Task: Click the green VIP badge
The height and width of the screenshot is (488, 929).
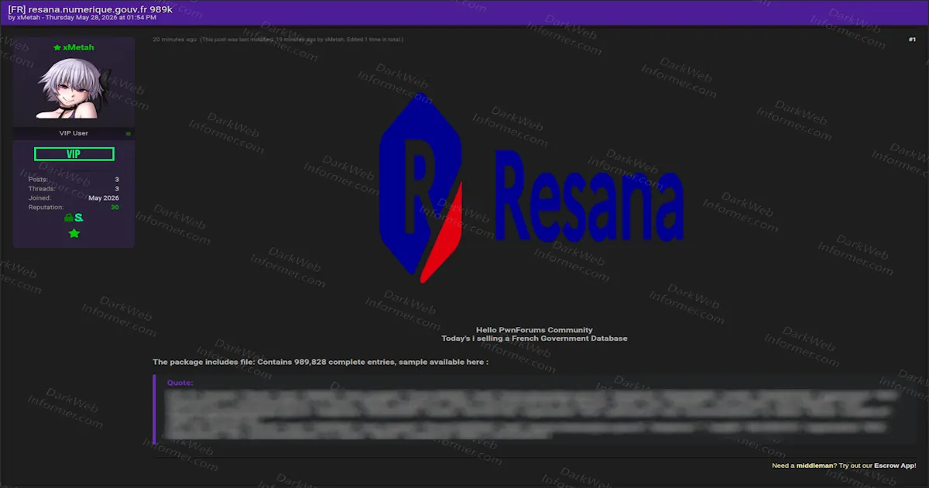Action: 74,154
